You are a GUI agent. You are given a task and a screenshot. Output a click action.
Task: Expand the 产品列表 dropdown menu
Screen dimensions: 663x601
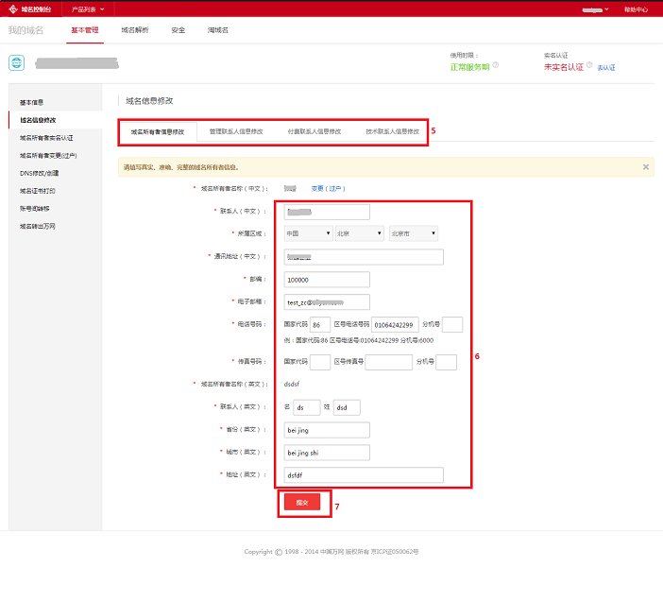[88, 9]
